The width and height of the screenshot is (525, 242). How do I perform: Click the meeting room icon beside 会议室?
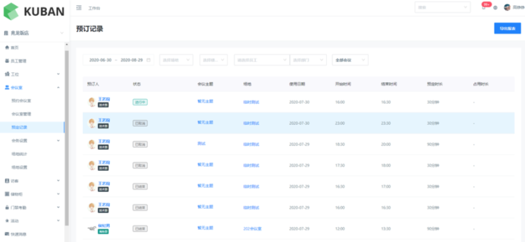pos(7,87)
